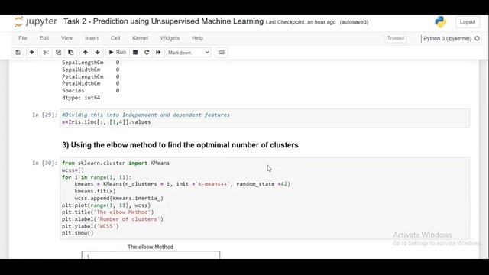The height and width of the screenshot is (275, 489).
Task: Click the 'wcss=[]' code line
Action: [x=73, y=170]
